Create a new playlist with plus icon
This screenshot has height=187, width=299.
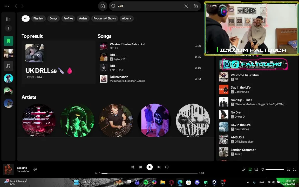[x=8, y=28]
